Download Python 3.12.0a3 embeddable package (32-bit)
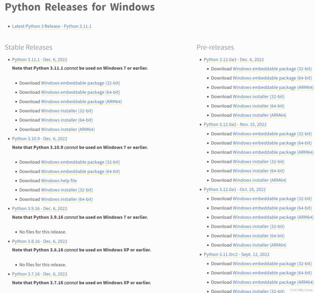This screenshot has width=315, height=293. pyautogui.click(x=272, y=69)
